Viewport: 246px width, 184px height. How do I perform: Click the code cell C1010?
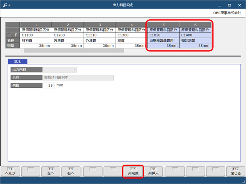[x=164, y=35]
